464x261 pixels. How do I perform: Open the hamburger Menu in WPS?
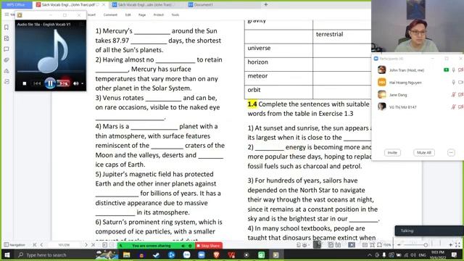point(7,14)
